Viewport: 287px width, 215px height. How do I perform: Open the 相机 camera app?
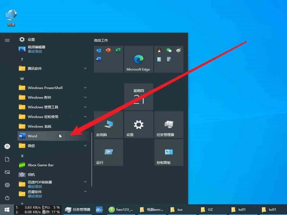point(53,175)
